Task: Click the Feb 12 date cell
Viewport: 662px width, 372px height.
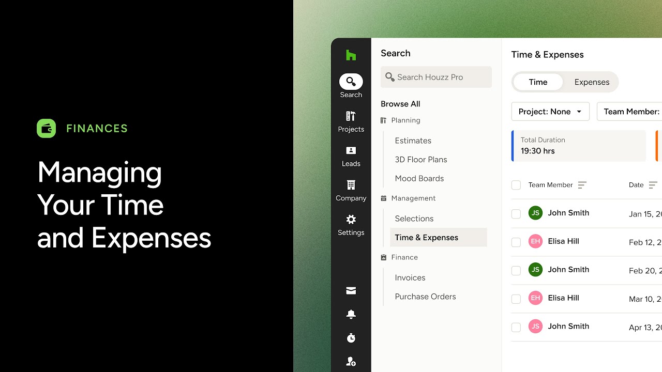Action: [645, 243]
